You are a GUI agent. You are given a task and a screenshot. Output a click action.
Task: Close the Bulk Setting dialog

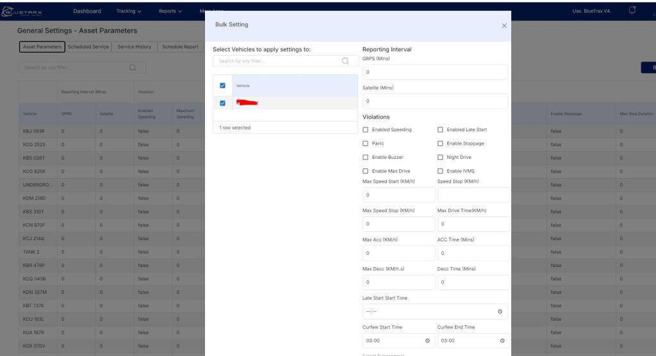click(x=504, y=26)
